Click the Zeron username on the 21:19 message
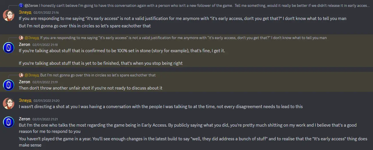The image size is (373, 150). click(x=25, y=82)
